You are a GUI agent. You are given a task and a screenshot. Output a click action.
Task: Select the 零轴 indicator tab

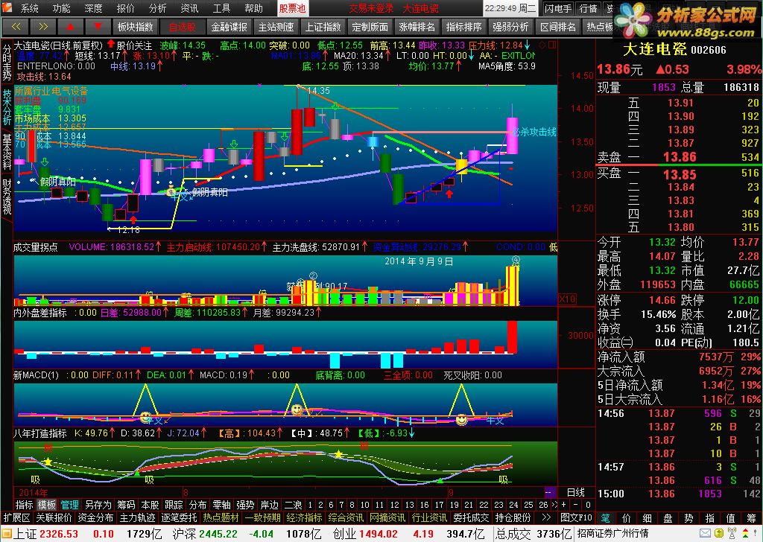[221, 505]
